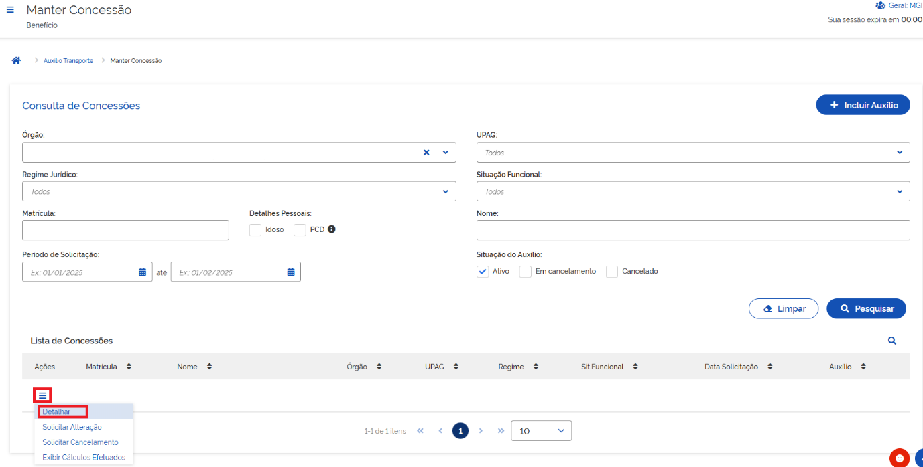
Task: Check the Idoso checkbox
Action: tap(255, 230)
